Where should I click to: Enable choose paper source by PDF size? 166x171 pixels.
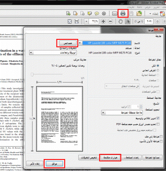(158, 124)
